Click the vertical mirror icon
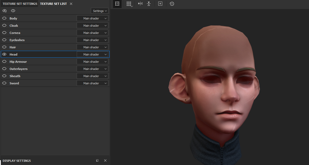The width and height of the screenshot is (309, 165). click(x=149, y=4)
